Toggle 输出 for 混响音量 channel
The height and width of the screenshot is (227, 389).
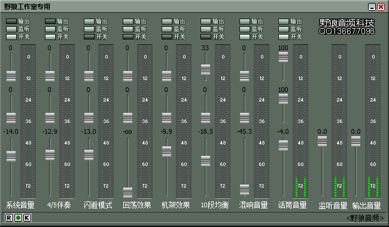coord(245,22)
